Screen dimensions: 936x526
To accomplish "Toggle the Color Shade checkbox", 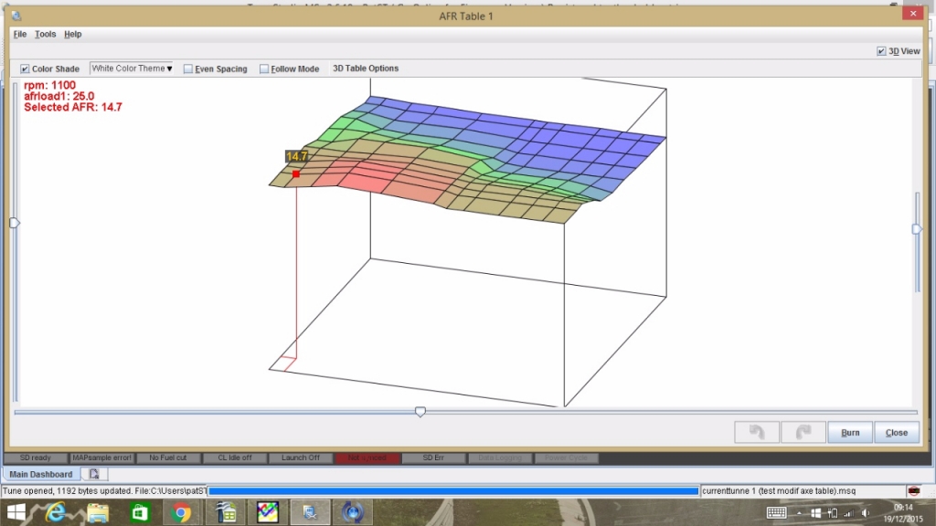I will [25, 69].
